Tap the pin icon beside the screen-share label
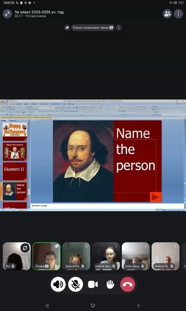This screenshot has height=311, width=186. coord(67,28)
